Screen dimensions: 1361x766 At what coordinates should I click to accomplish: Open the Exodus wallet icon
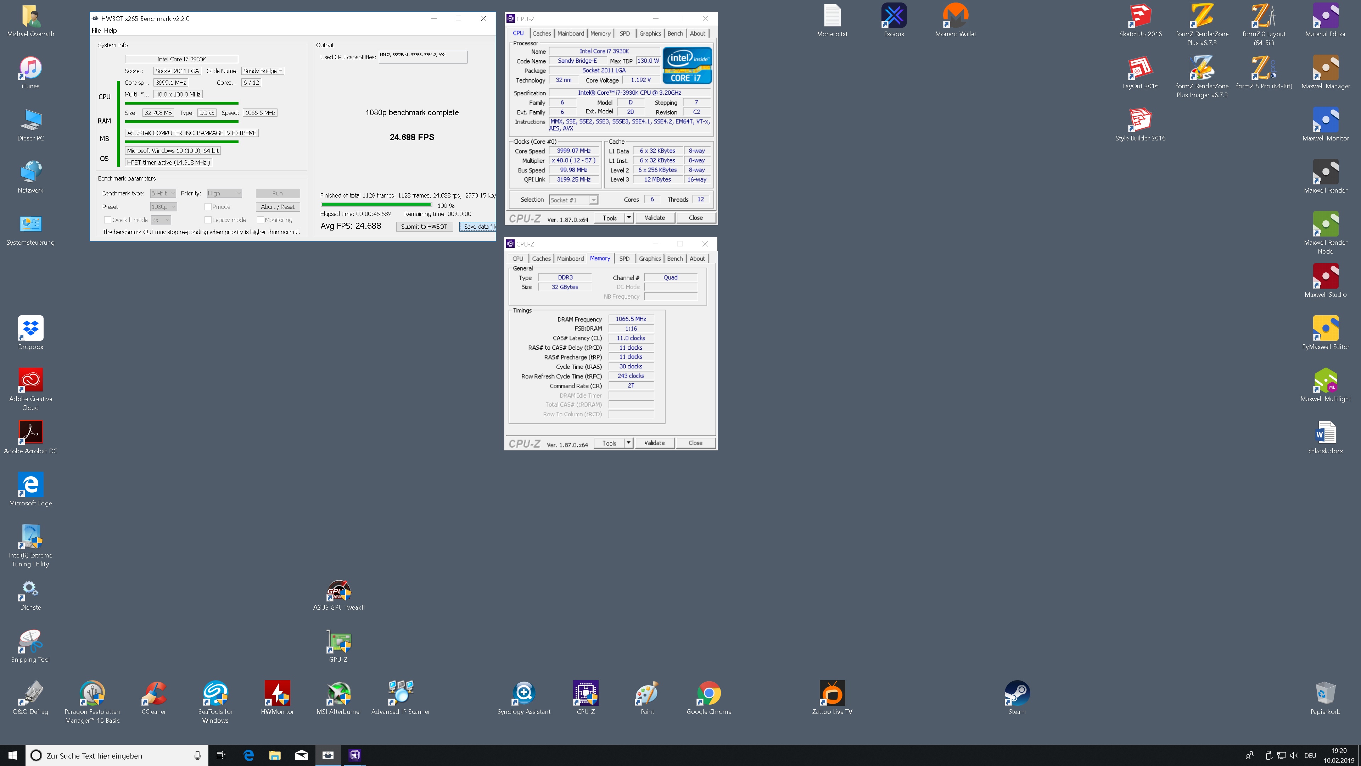click(894, 20)
